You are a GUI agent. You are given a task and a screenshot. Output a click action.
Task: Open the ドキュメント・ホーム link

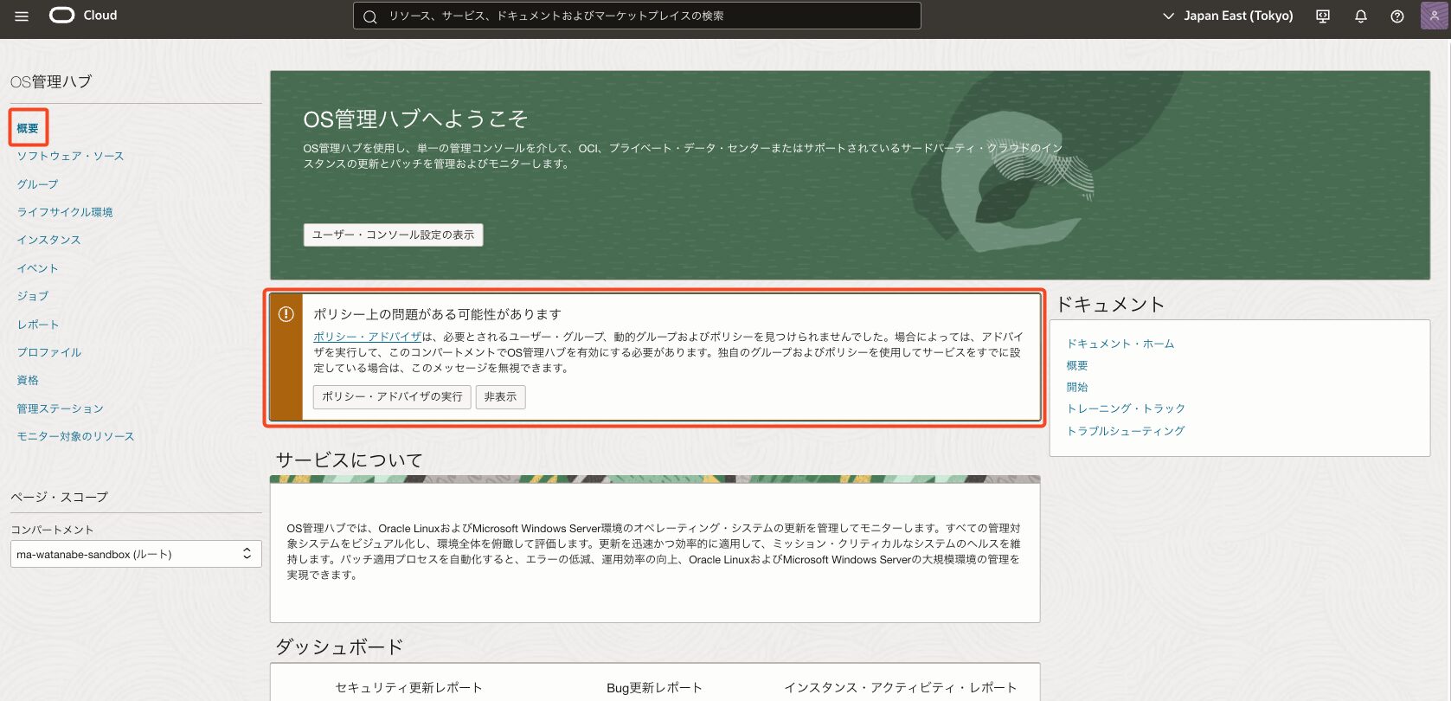pyautogui.click(x=1120, y=344)
